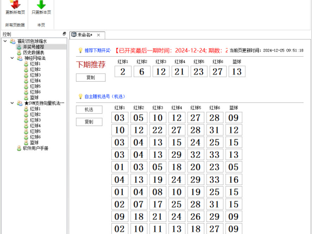
Task: Click the 本页 ribbon group label
Action: pos(41,25)
